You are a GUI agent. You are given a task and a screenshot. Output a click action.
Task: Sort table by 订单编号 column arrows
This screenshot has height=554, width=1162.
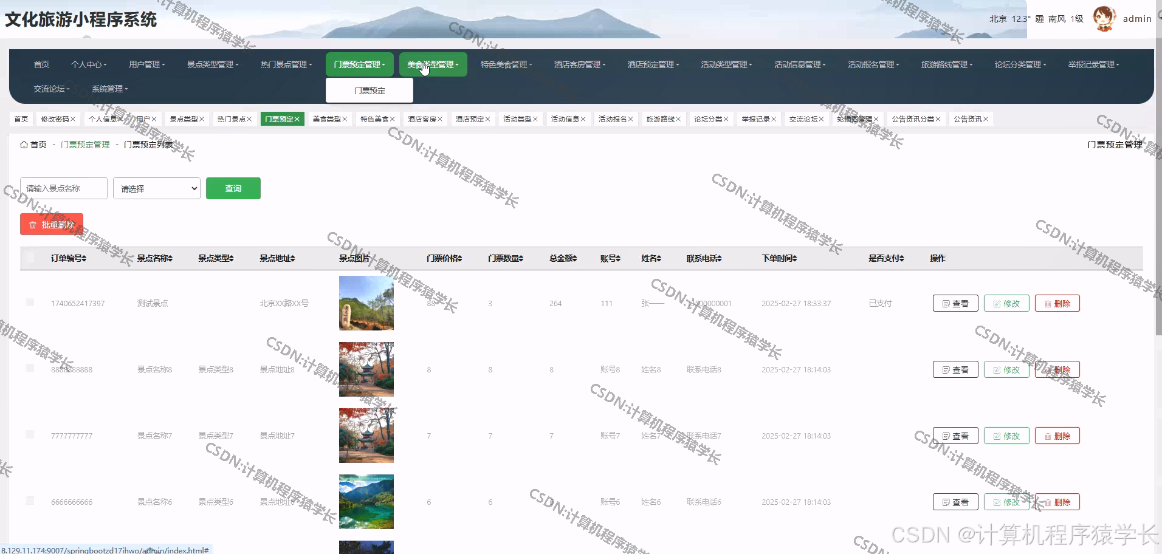click(x=84, y=258)
